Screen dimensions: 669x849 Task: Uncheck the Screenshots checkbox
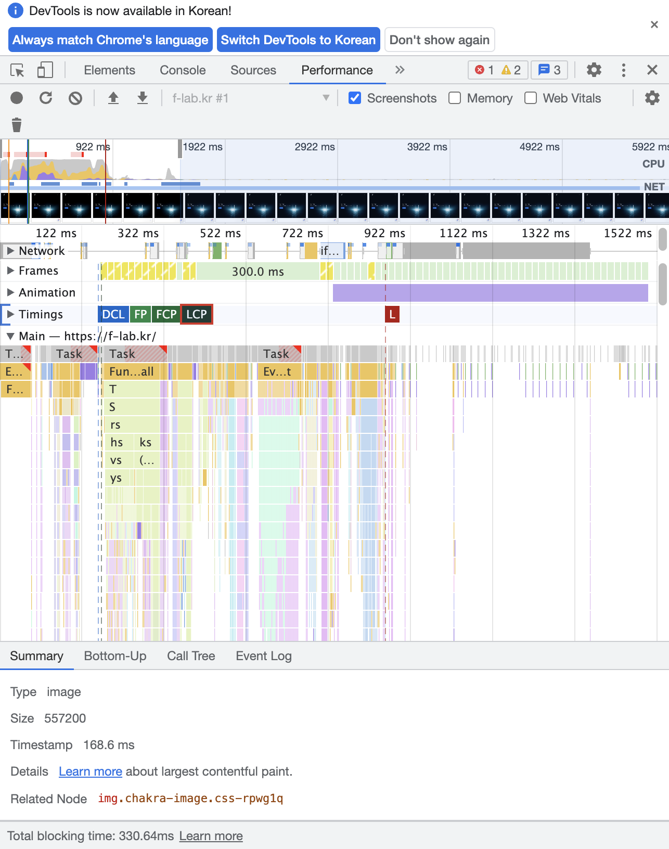(x=355, y=98)
